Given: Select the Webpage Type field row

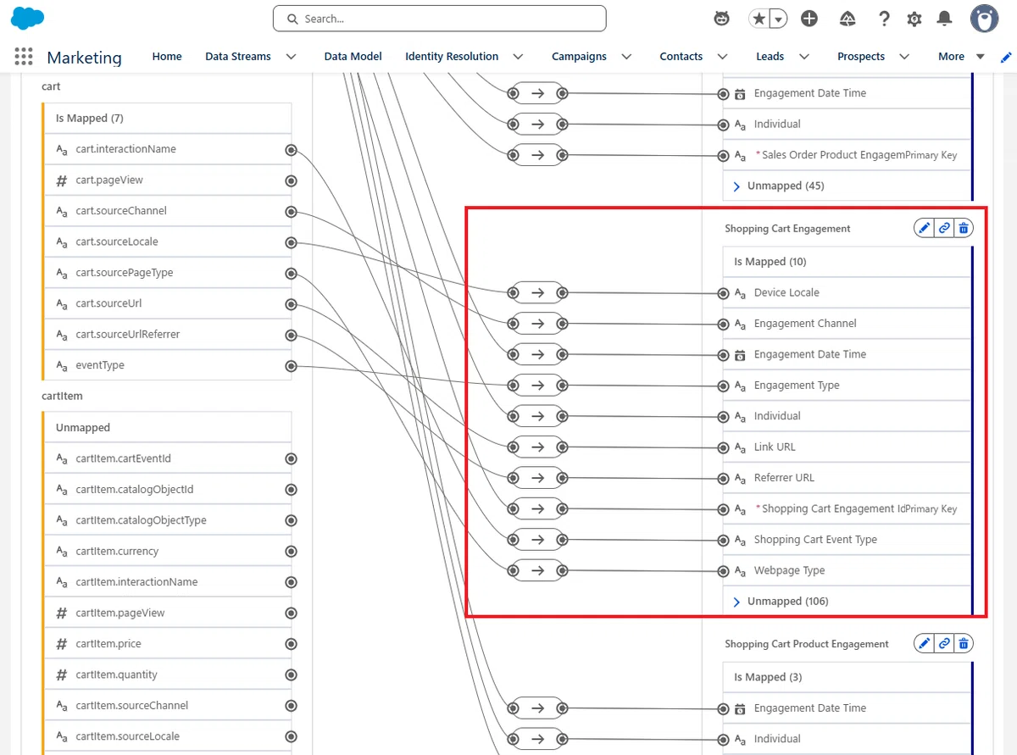Looking at the screenshot, I should tap(847, 570).
